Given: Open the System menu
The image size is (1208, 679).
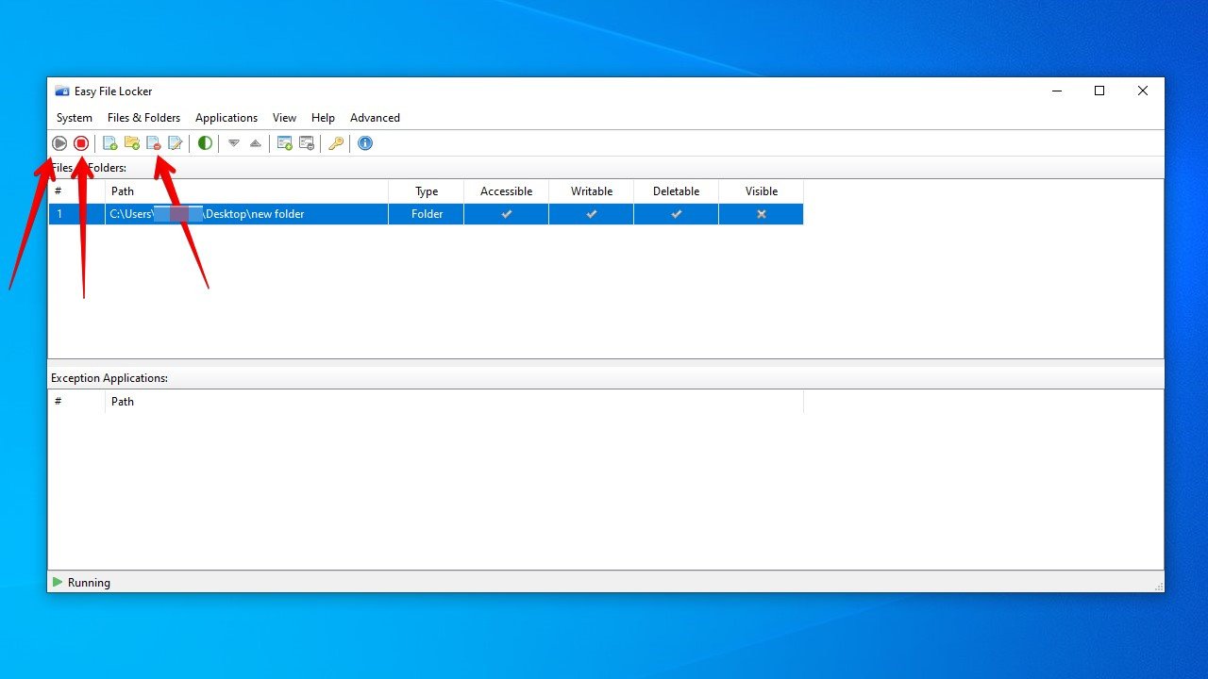Looking at the screenshot, I should 75,118.
